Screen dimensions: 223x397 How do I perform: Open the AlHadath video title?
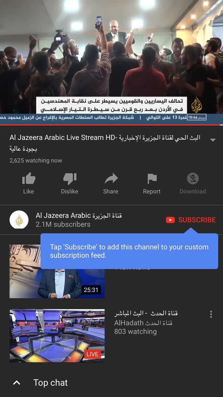point(146,313)
